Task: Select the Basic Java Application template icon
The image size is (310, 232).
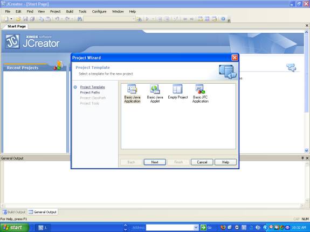Action: 132,89
